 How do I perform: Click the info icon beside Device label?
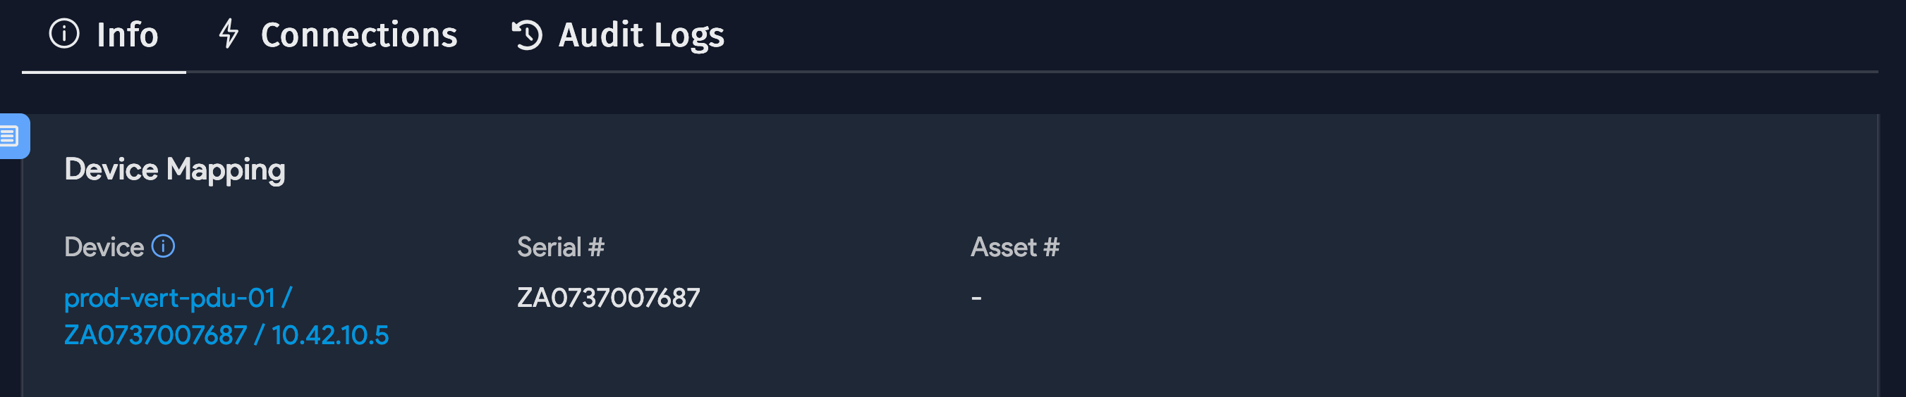[x=163, y=246]
